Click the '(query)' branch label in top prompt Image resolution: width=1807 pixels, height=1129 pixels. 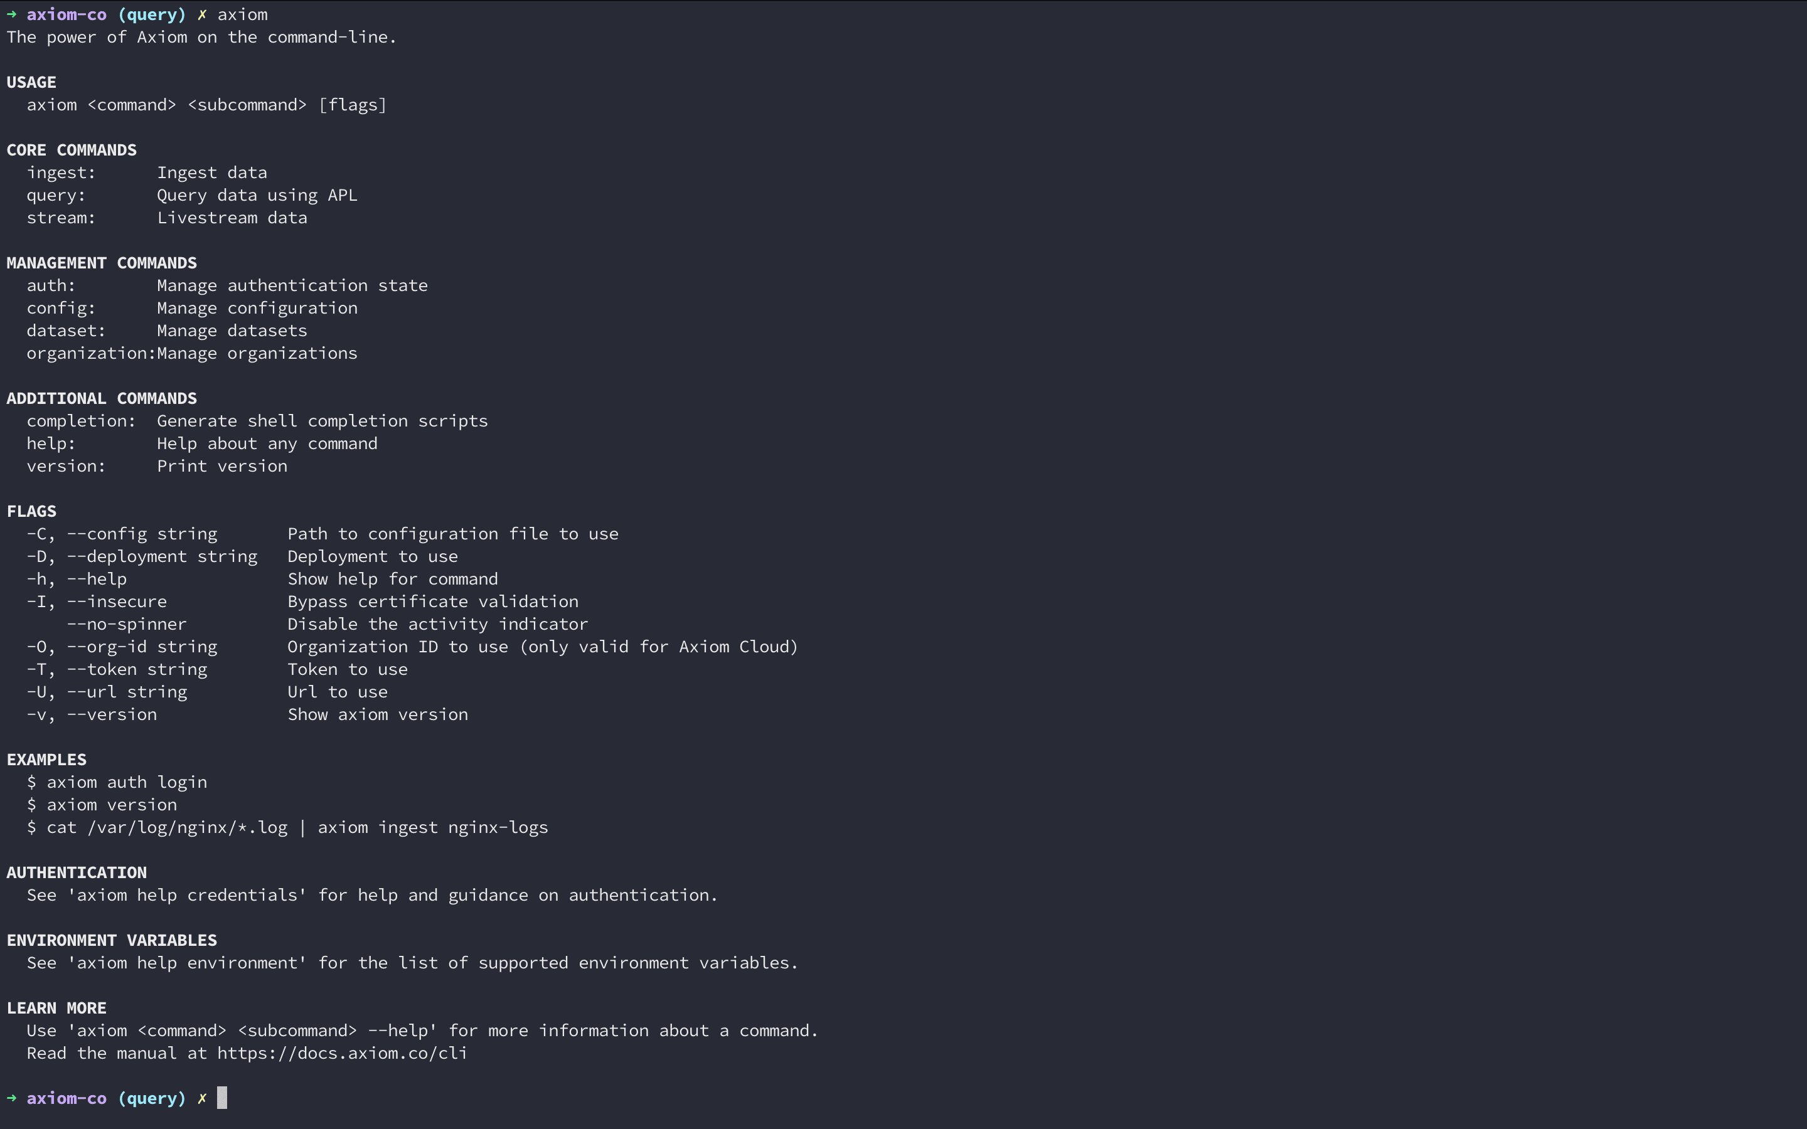(x=152, y=15)
